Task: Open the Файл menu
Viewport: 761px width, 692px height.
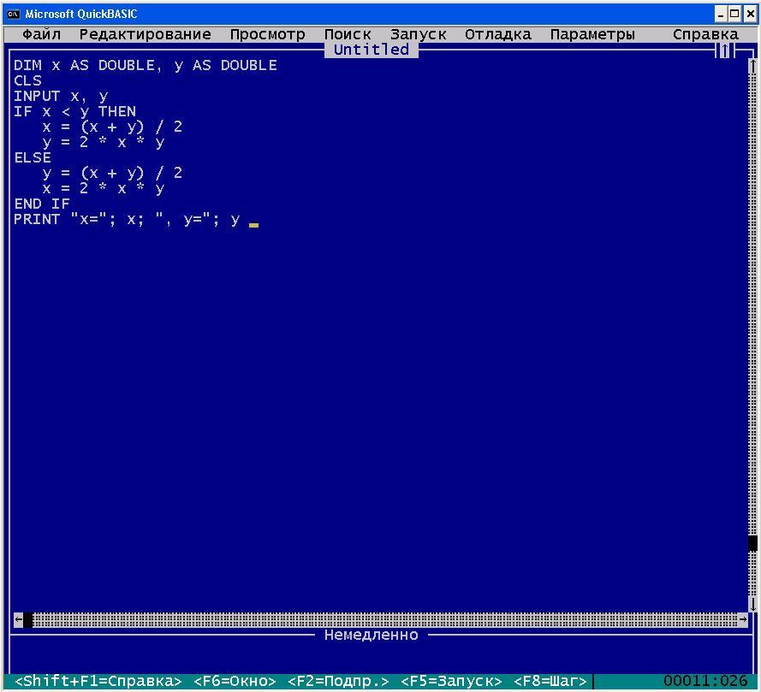Action: (x=42, y=34)
